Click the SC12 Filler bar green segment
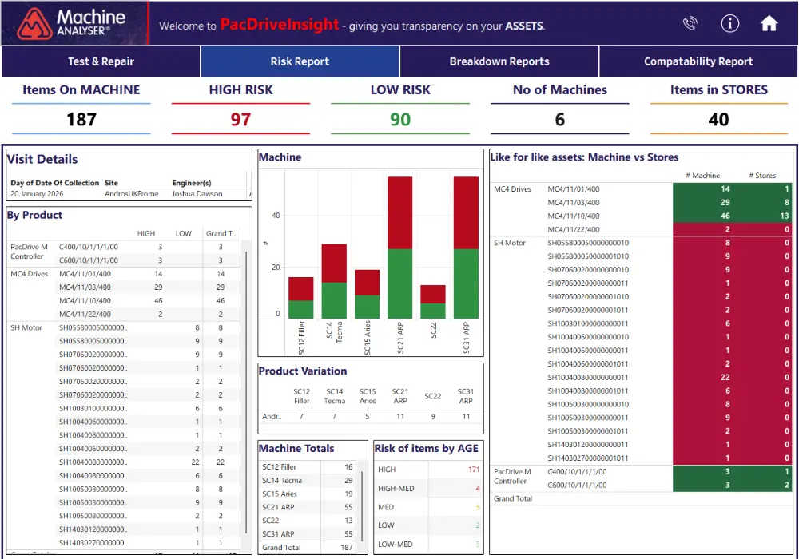Screen dimensions: 799x559 coord(300,310)
